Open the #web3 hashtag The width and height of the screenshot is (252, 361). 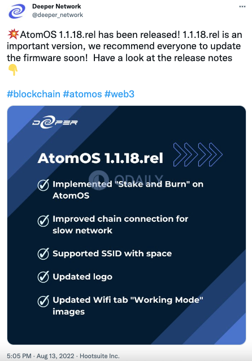click(119, 94)
